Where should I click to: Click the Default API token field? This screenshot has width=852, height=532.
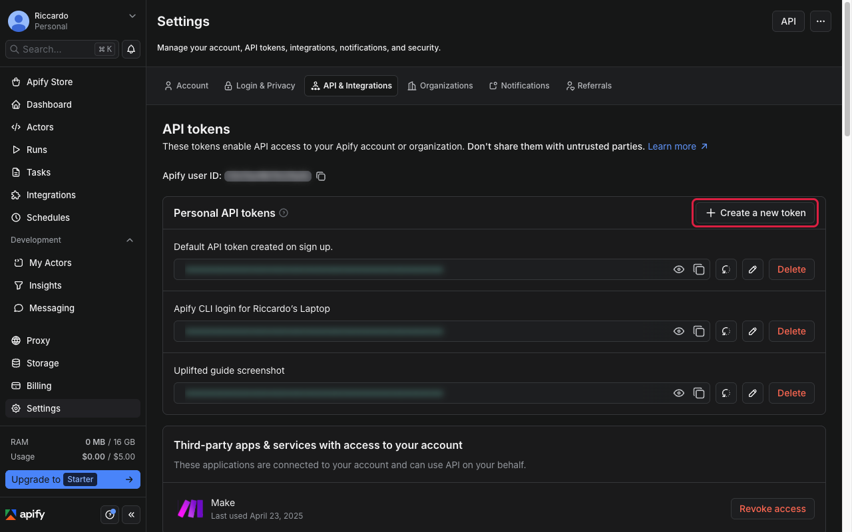pyautogui.click(x=442, y=269)
